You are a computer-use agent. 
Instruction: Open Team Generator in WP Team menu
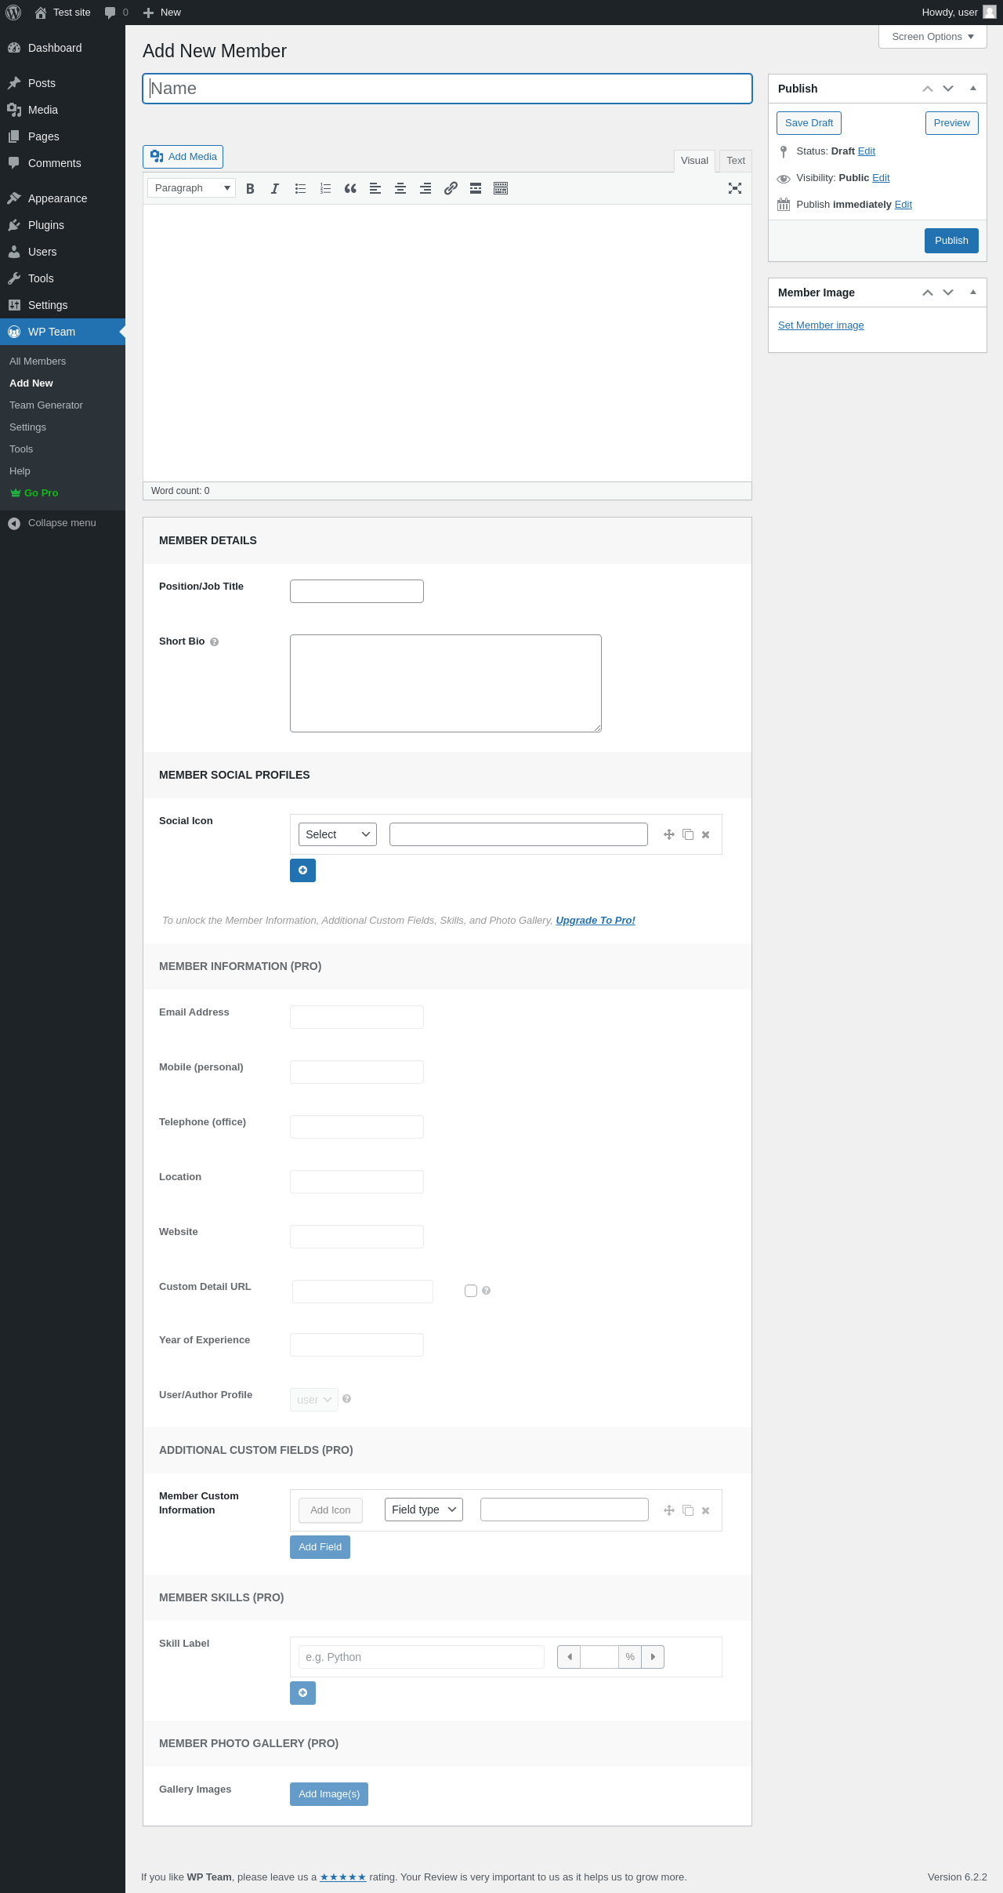tap(46, 405)
